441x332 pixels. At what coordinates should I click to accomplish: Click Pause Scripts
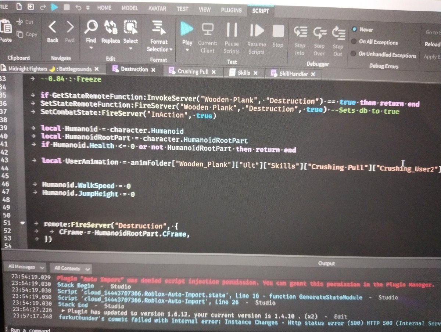coord(232,30)
